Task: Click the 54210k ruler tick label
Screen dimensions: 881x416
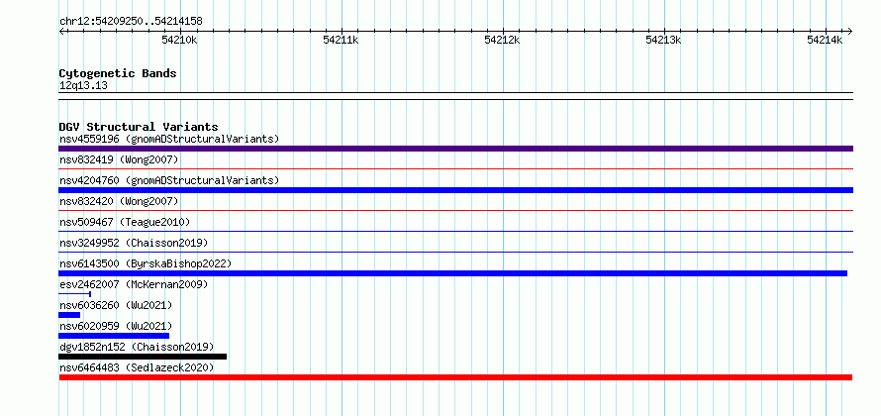Action: click(179, 40)
